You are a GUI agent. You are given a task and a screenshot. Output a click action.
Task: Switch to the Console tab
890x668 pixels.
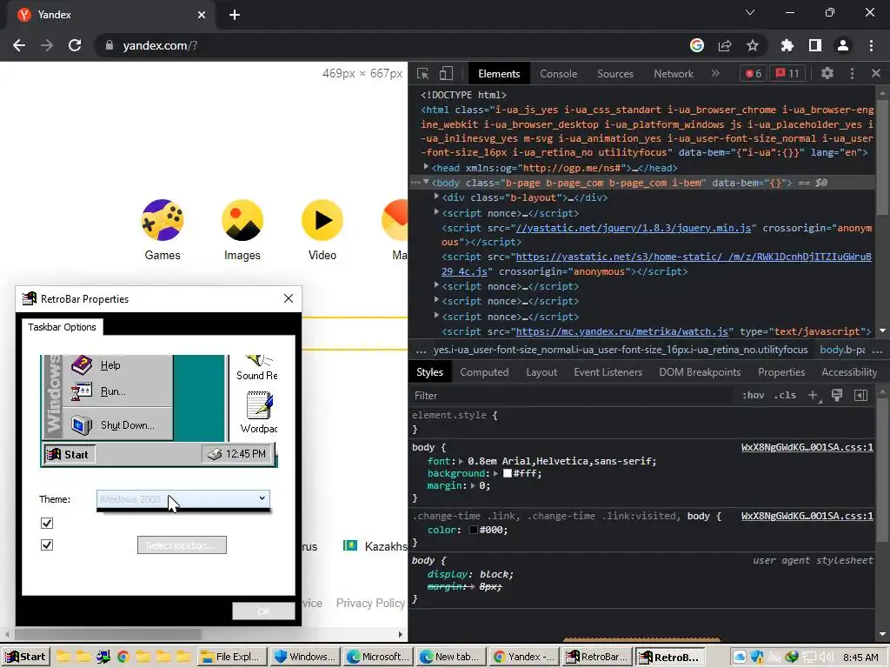[559, 74]
